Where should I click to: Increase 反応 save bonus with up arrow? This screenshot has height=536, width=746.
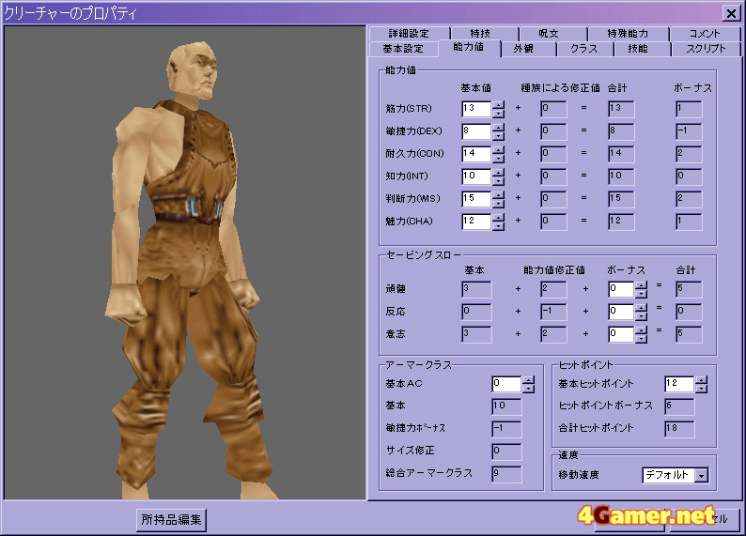641,308
